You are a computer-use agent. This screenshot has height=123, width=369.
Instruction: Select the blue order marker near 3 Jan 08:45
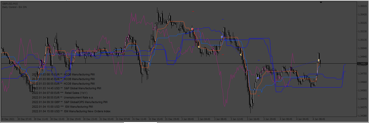[x=222, y=37]
